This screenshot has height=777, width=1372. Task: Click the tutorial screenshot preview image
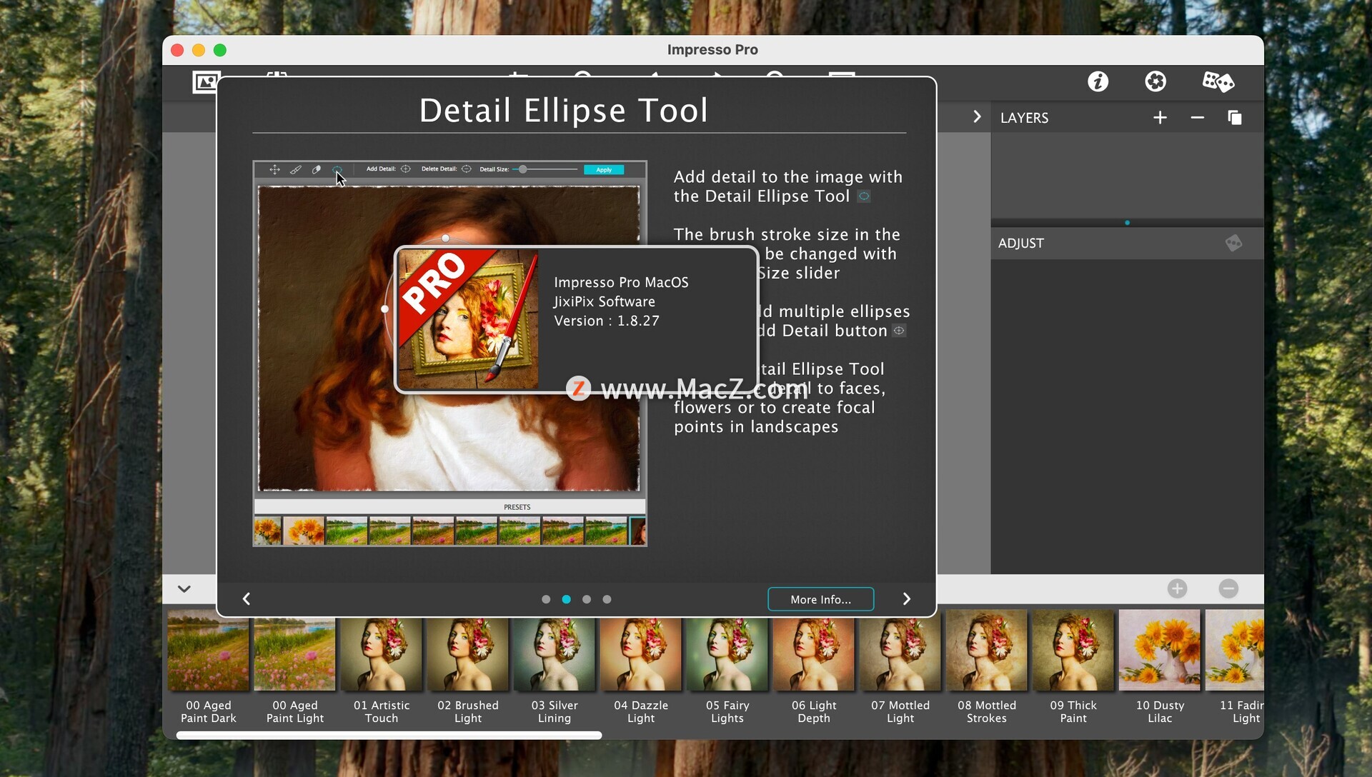click(x=449, y=354)
